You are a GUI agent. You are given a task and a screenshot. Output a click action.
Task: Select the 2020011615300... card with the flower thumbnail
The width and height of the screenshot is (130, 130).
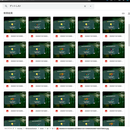(89, 78)
